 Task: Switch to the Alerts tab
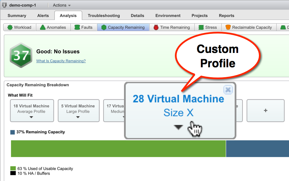point(43,16)
